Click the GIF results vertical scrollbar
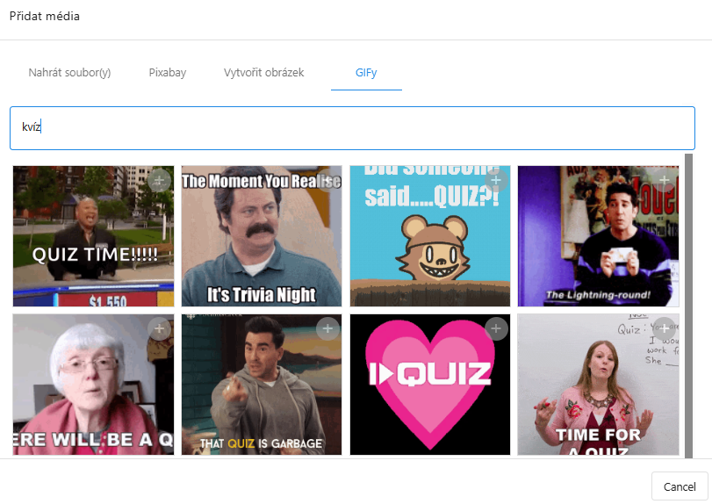The width and height of the screenshot is (712, 504). [x=689, y=306]
